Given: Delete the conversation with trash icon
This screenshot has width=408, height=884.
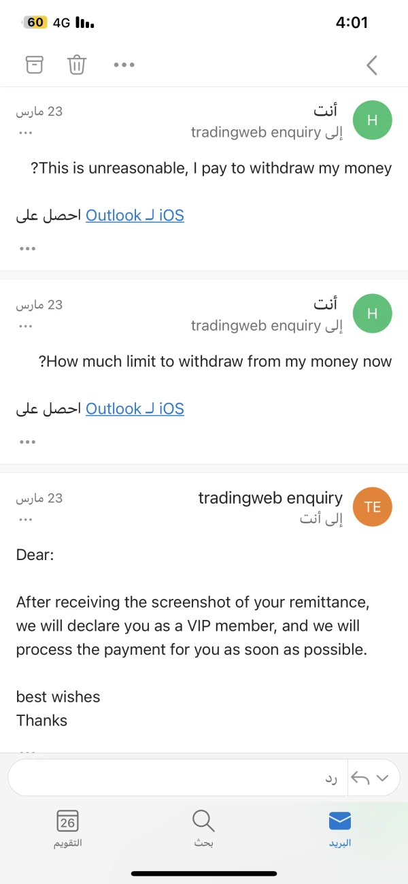Looking at the screenshot, I should point(77,65).
